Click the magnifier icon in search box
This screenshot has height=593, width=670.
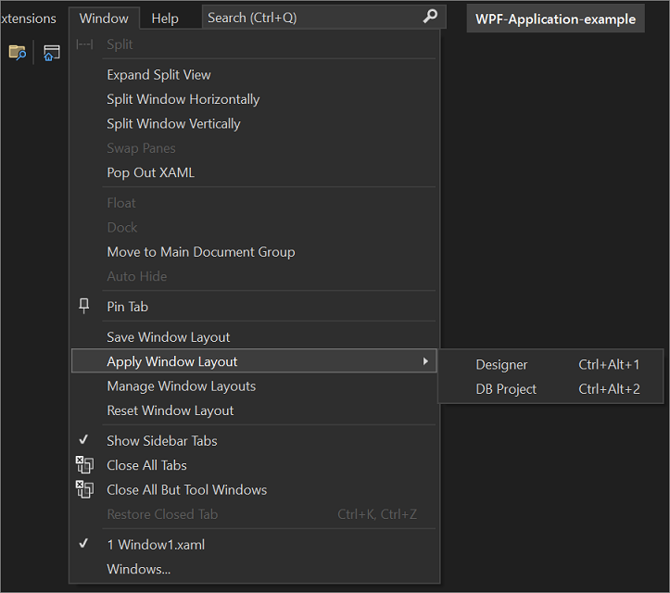tap(430, 18)
